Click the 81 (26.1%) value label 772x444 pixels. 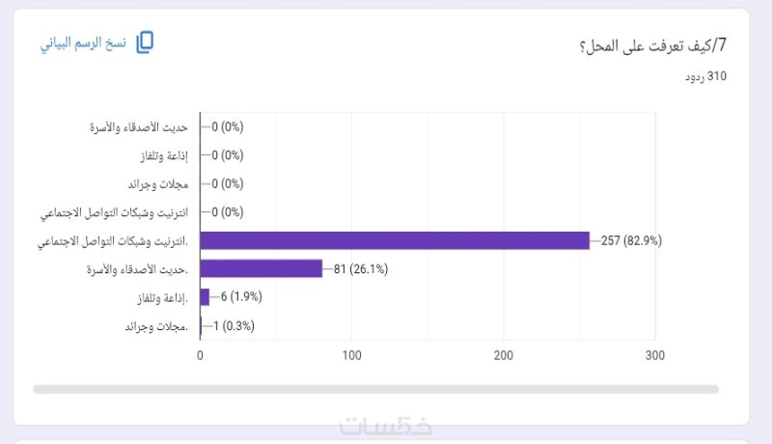click(x=361, y=269)
